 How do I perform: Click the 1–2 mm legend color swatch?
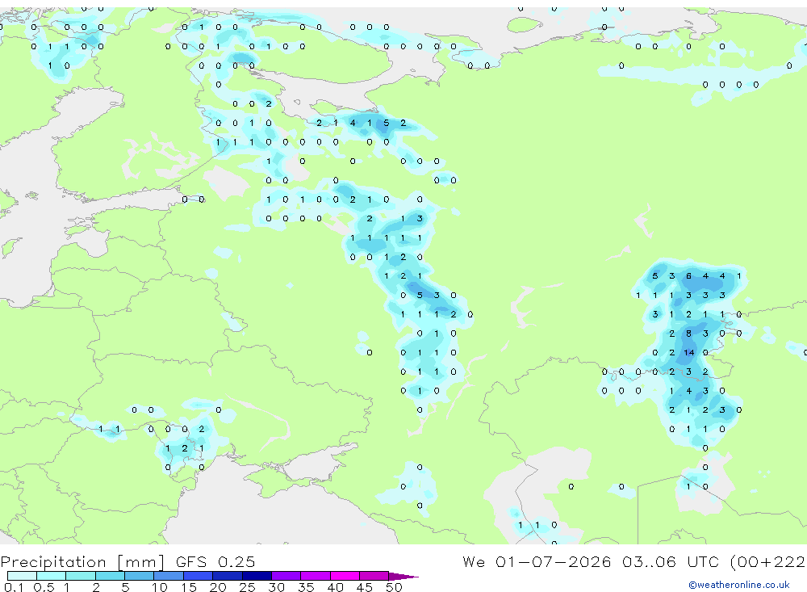click(81, 576)
